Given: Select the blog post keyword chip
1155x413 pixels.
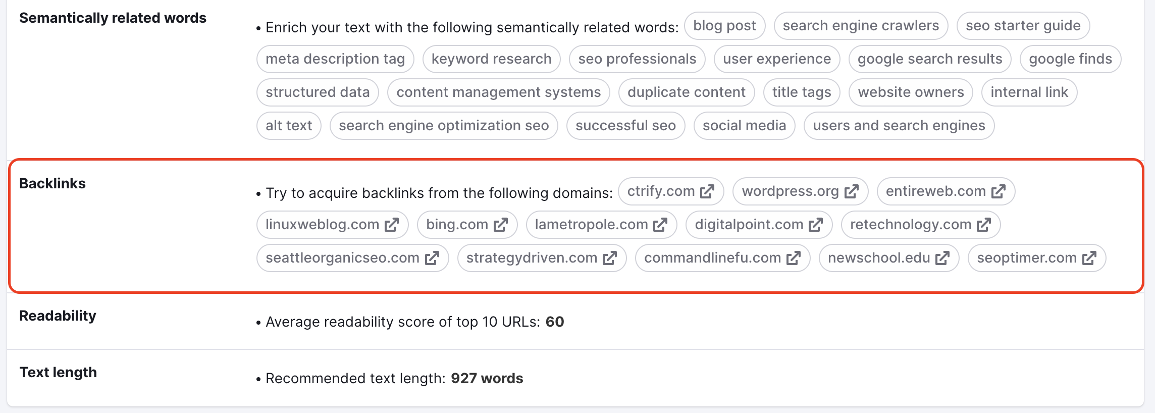Looking at the screenshot, I should click(x=725, y=25).
